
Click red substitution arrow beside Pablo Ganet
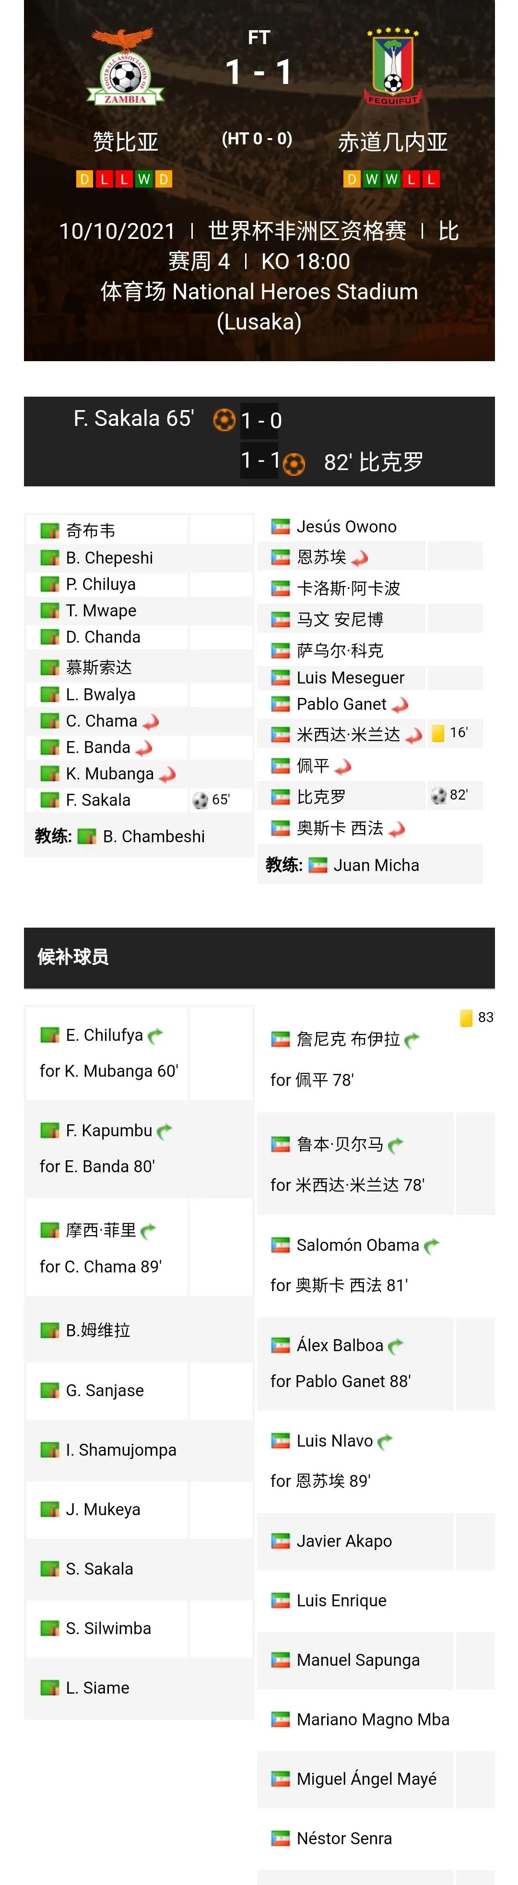coord(400,706)
